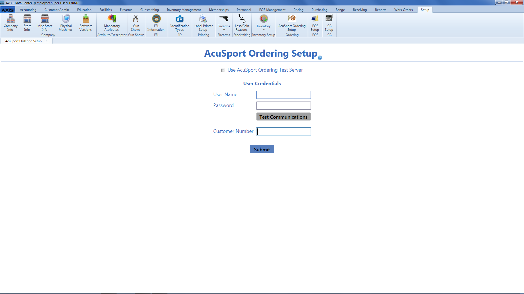Submit the AcuSport ordering setup form
The width and height of the screenshot is (524, 294).
(262, 149)
